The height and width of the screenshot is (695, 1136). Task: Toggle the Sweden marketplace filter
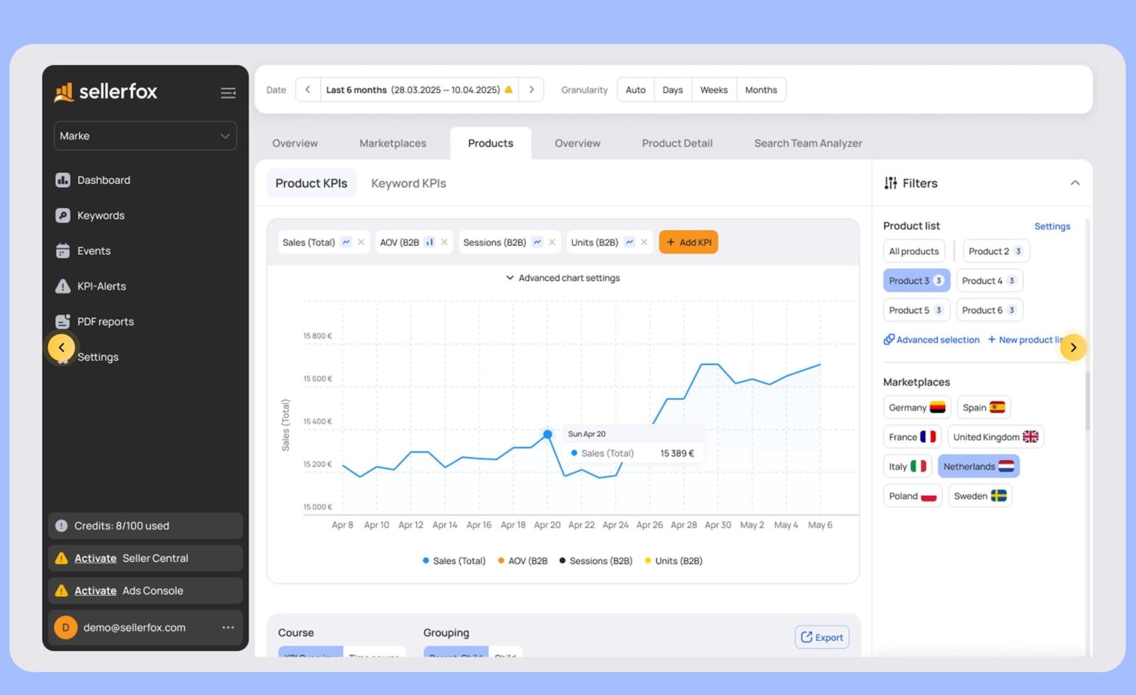tap(980, 496)
